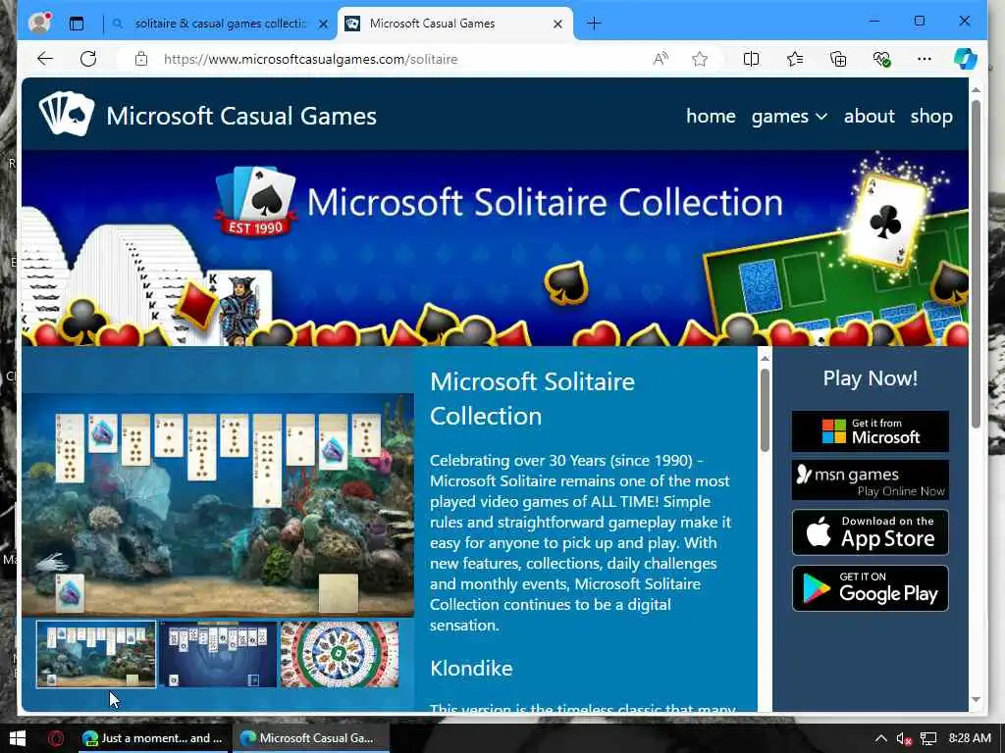
Task: Click the EST 1990 Solitaire badge logo
Action: 255,200
